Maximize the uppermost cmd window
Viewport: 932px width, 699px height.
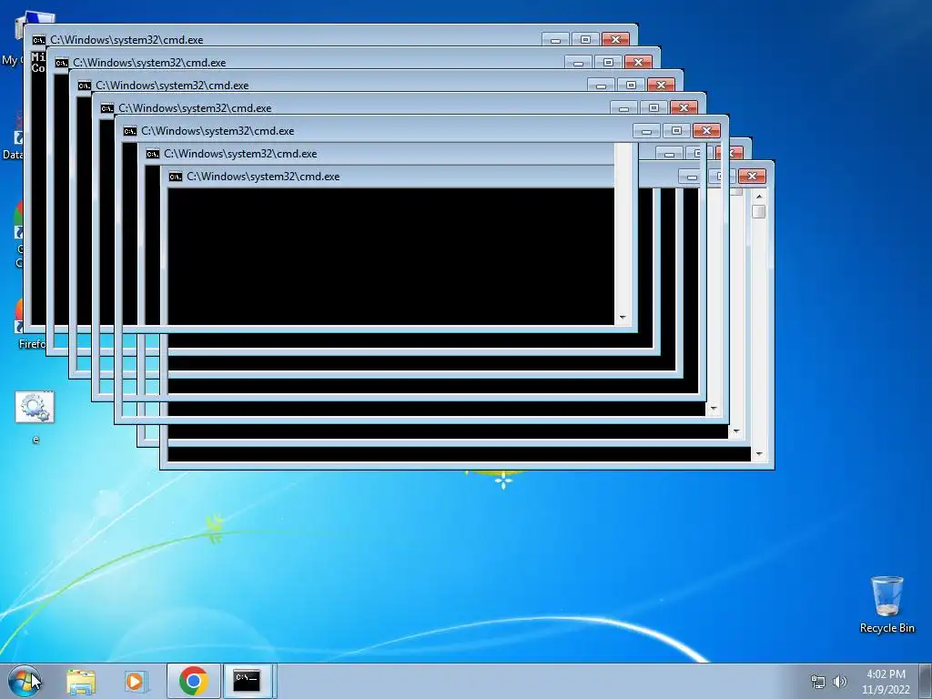585,40
